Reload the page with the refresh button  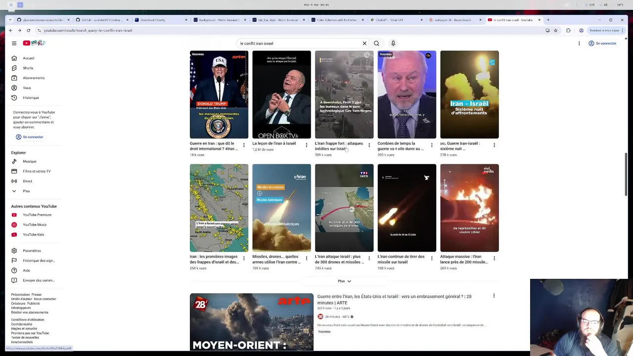pyautogui.click(x=29, y=31)
